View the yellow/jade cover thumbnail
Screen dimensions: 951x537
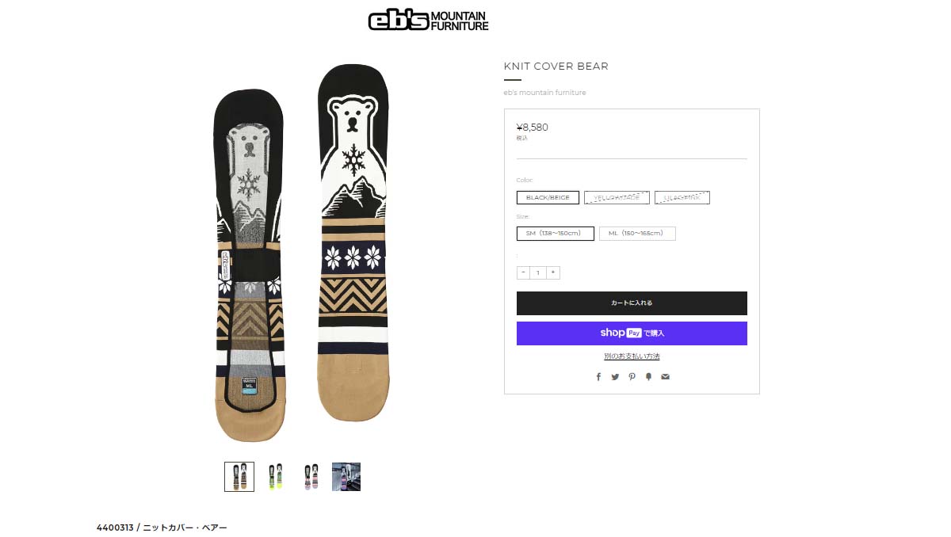pyautogui.click(x=275, y=477)
